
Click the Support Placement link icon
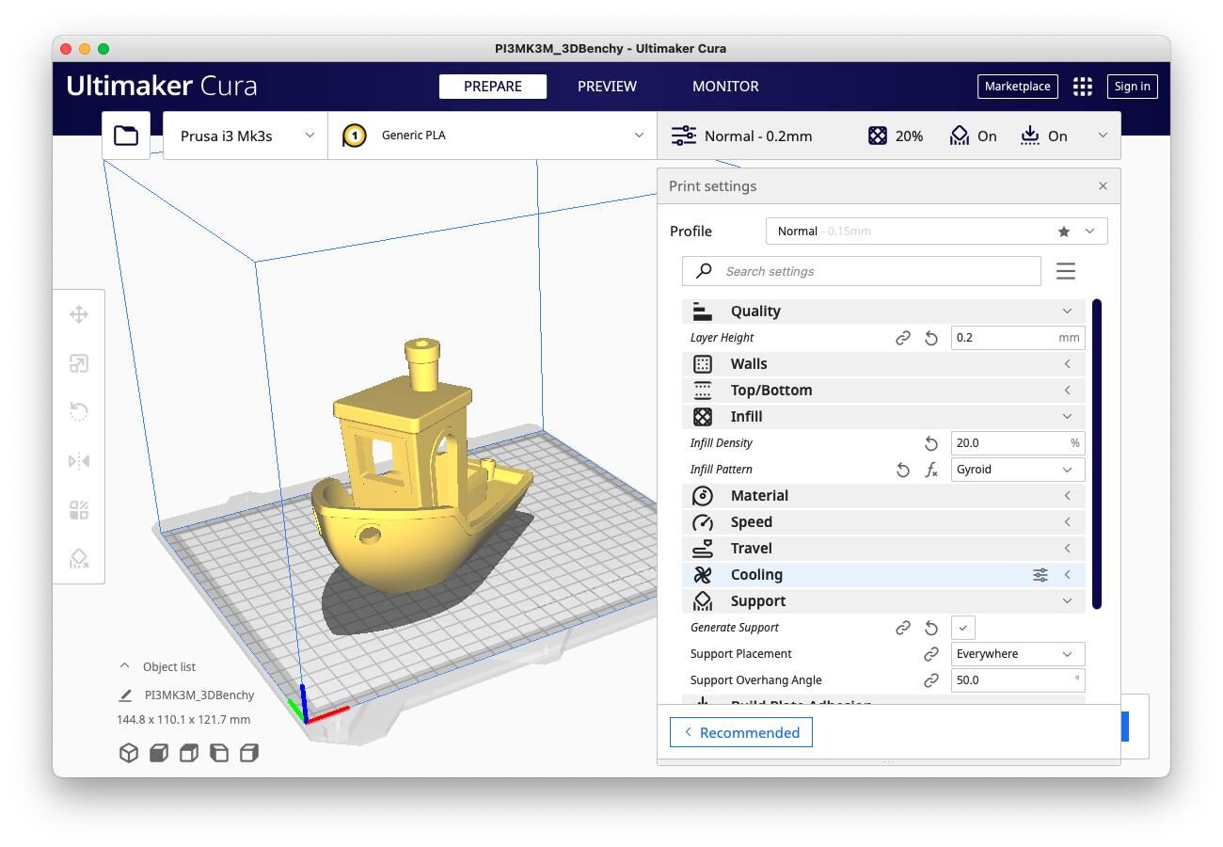tap(931, 654)
